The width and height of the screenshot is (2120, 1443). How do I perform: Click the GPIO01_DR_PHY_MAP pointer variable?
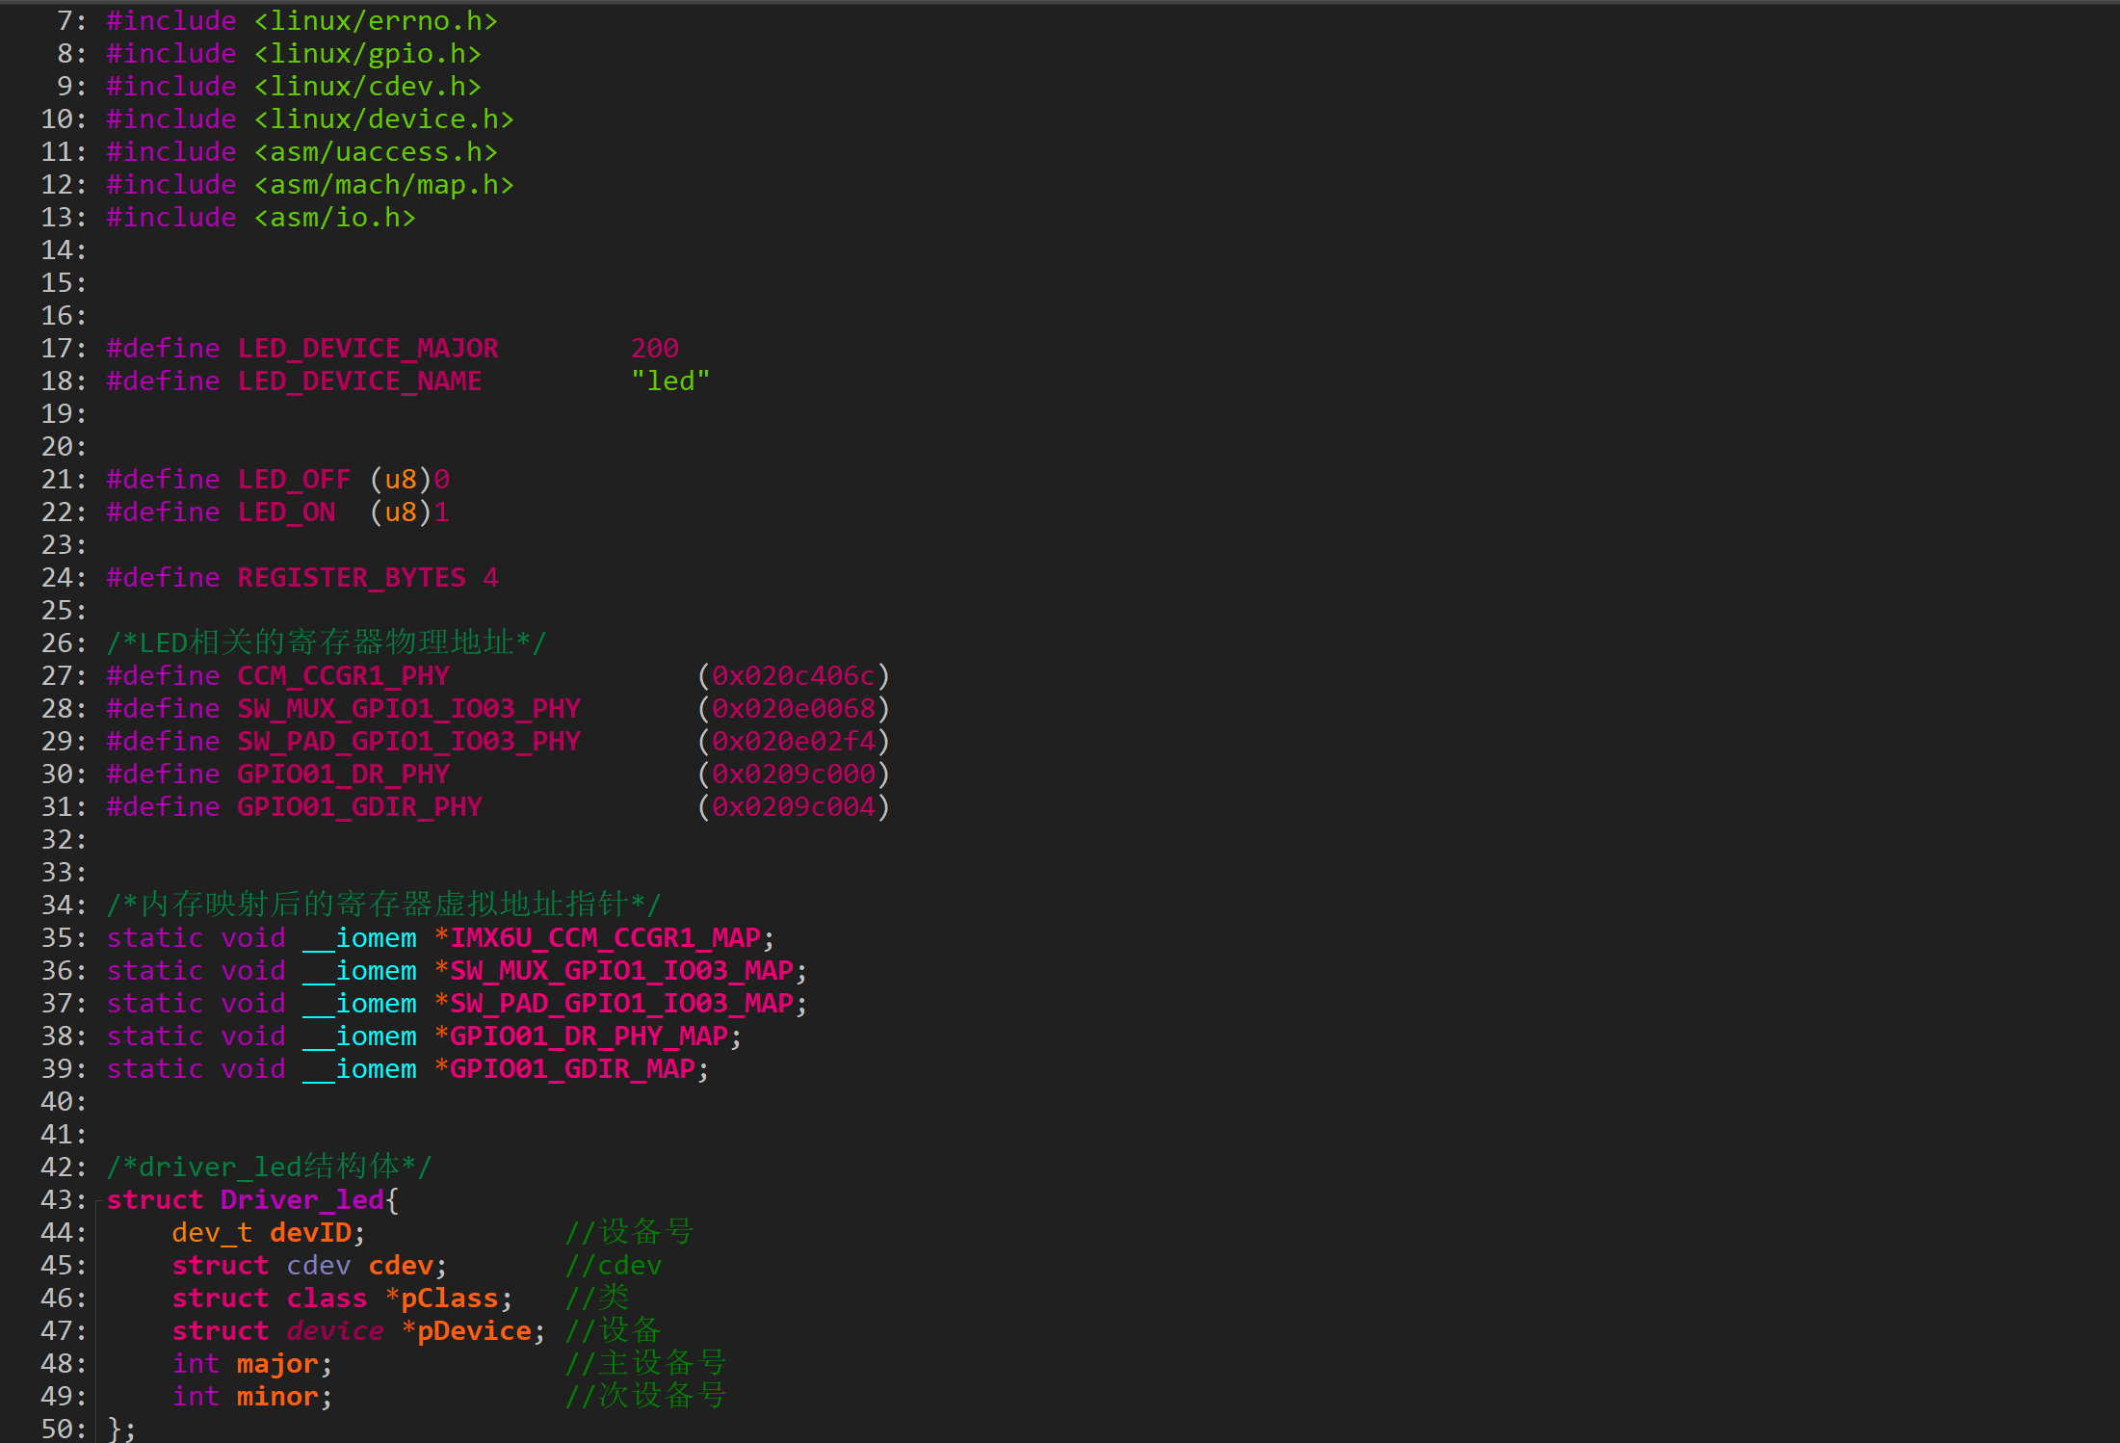tap(589, 1036)
